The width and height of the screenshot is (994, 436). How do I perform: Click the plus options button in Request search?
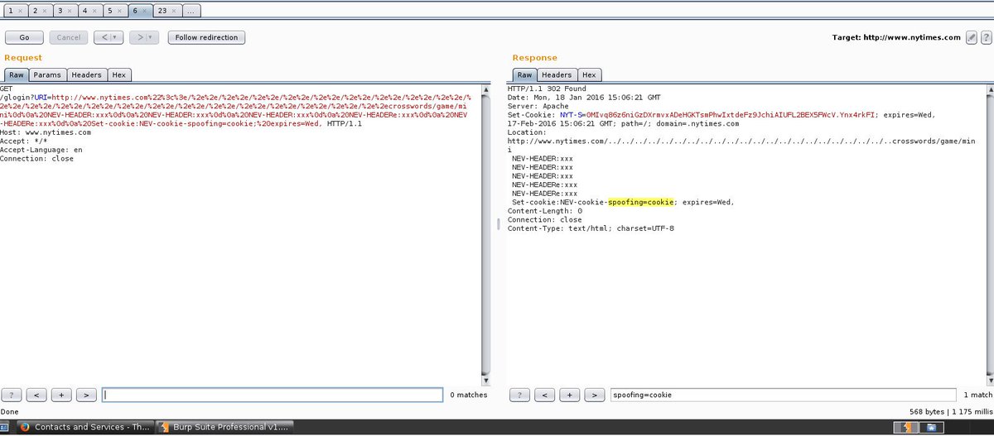coord(62,395)
